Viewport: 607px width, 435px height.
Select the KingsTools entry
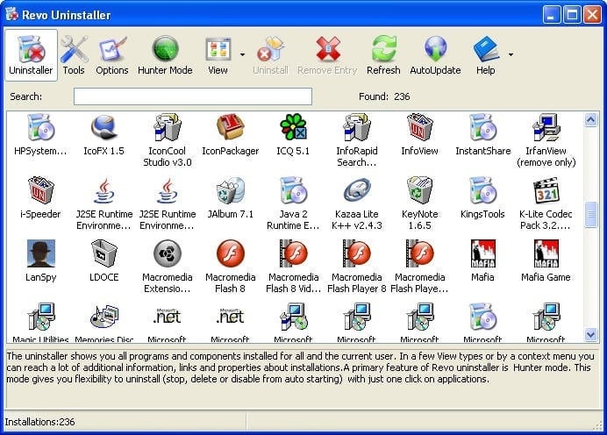tap(482, 197)
